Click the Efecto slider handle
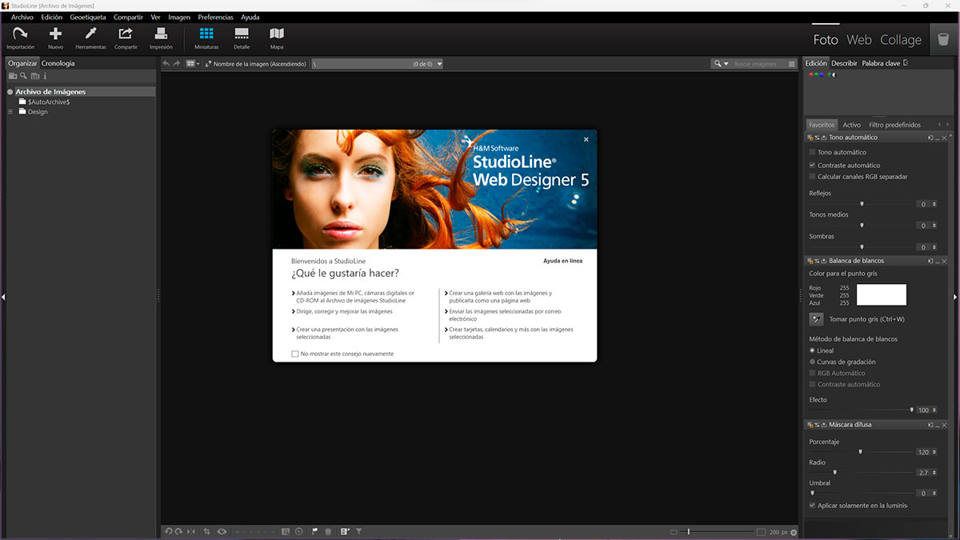 coord(911,410)
